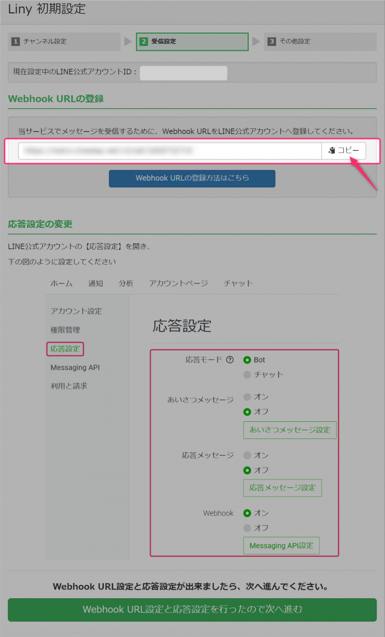This screenshot has width=385, height=637.
Task: Open the チャット tab
Action: [239, 283]
